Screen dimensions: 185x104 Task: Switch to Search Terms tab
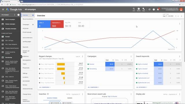coord(52,98)
